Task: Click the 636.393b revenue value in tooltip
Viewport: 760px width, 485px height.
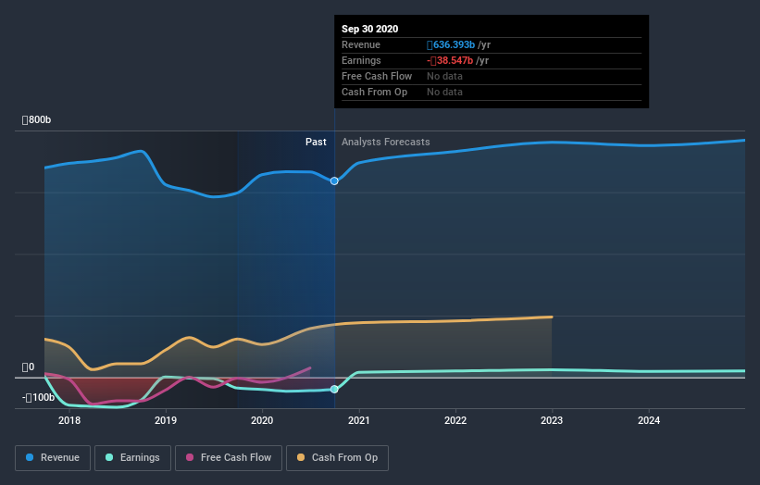Action: (451, 44)
